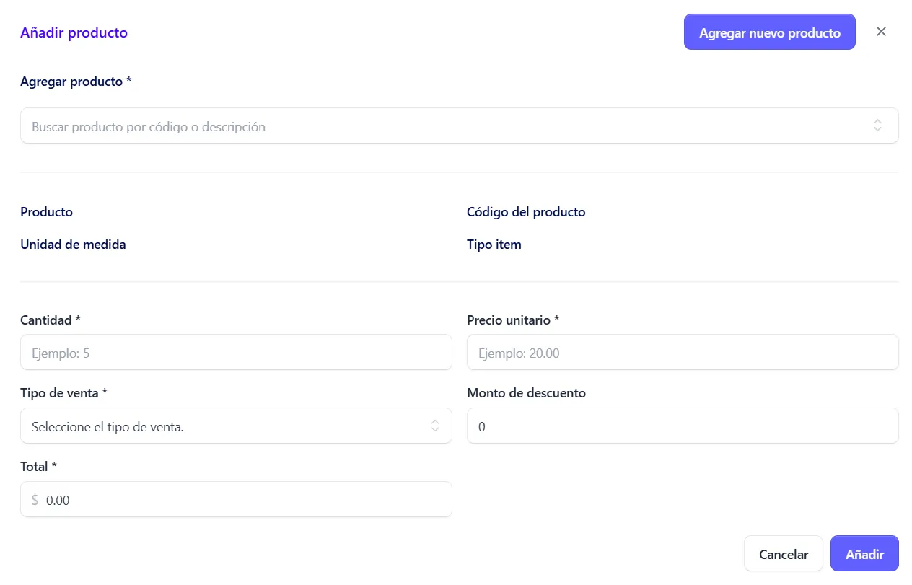Click the Monto de descuento field

tap(683, 426)
